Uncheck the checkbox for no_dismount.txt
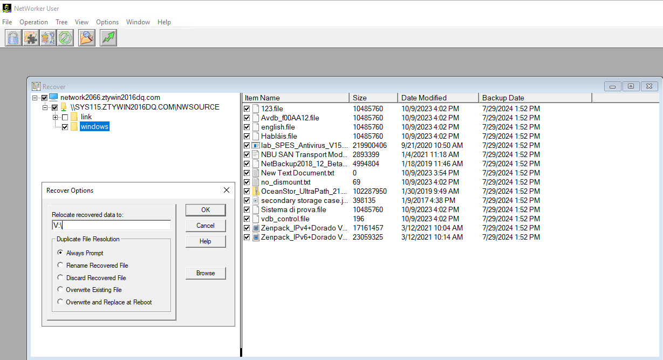 [247, 182]
